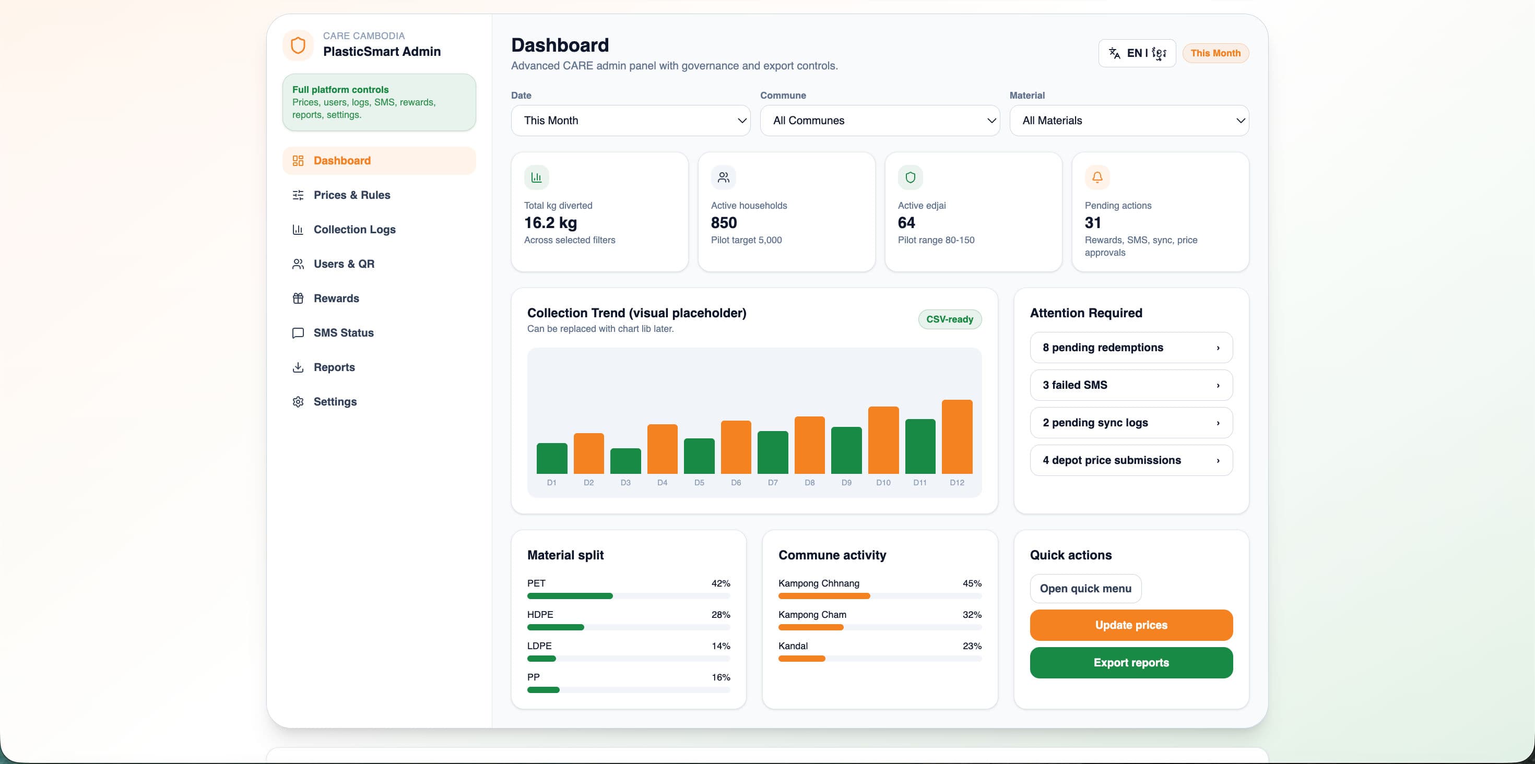Screen dimensions: 1535x764
Task: Click the Pending actions 31 value
Action: point(1093,223)
